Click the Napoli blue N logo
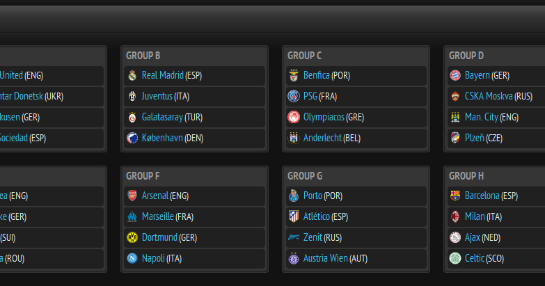Viewport: 545px width, 286px height. 132,258
